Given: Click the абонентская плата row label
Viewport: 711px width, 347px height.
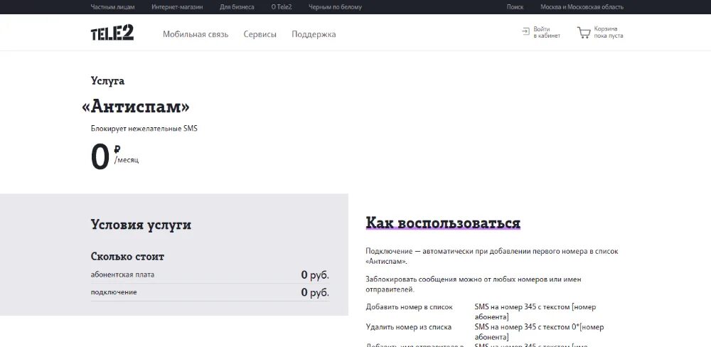Looking at the screenshot, I should [x=122, y=274].
